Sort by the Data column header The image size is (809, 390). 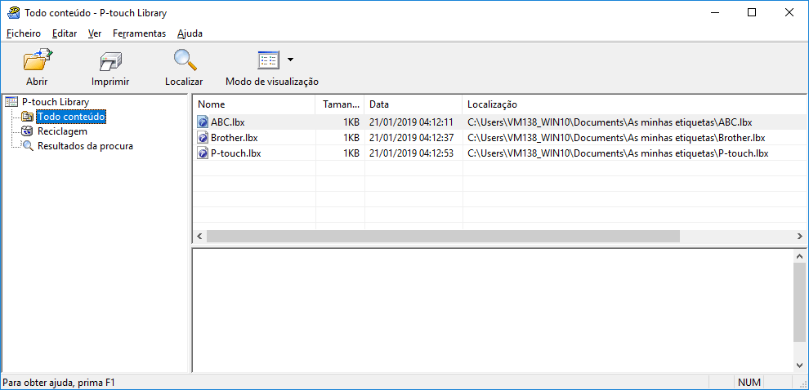click(x=413, y=104)
